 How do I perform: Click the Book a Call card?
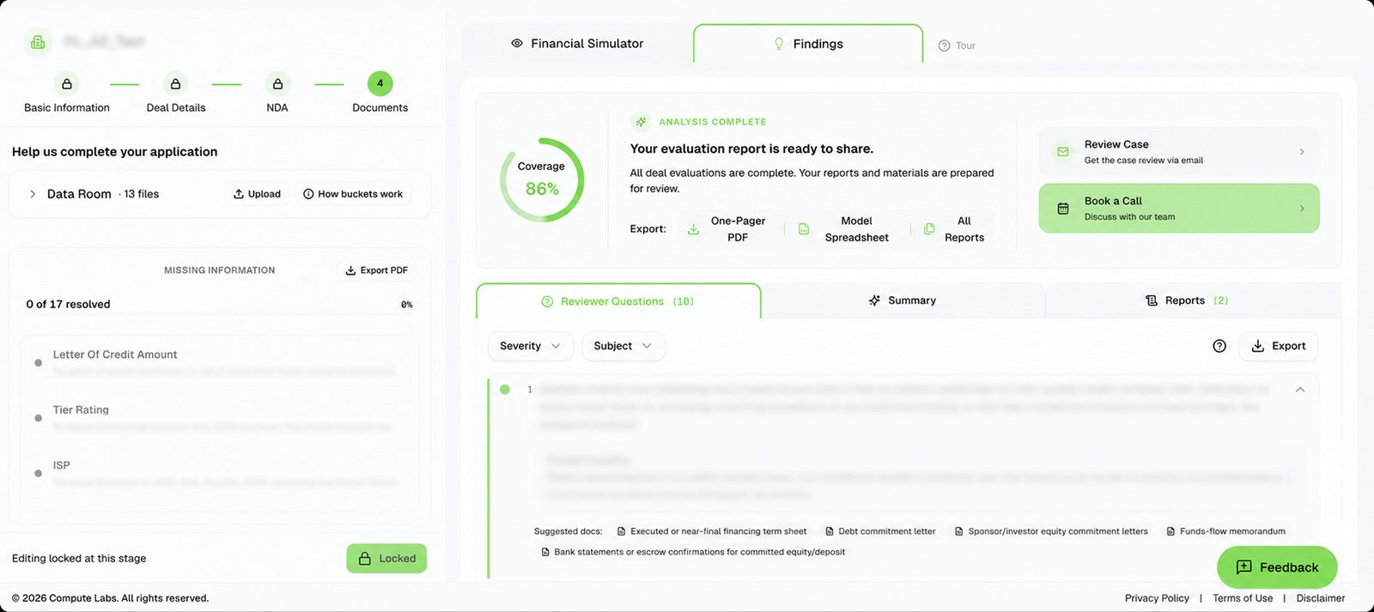(1179, 209)
